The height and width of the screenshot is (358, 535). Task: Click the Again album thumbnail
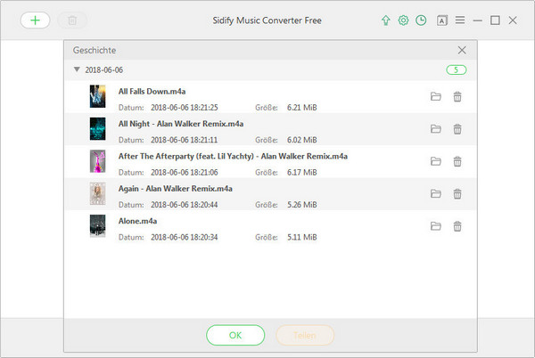click(97, 193)
